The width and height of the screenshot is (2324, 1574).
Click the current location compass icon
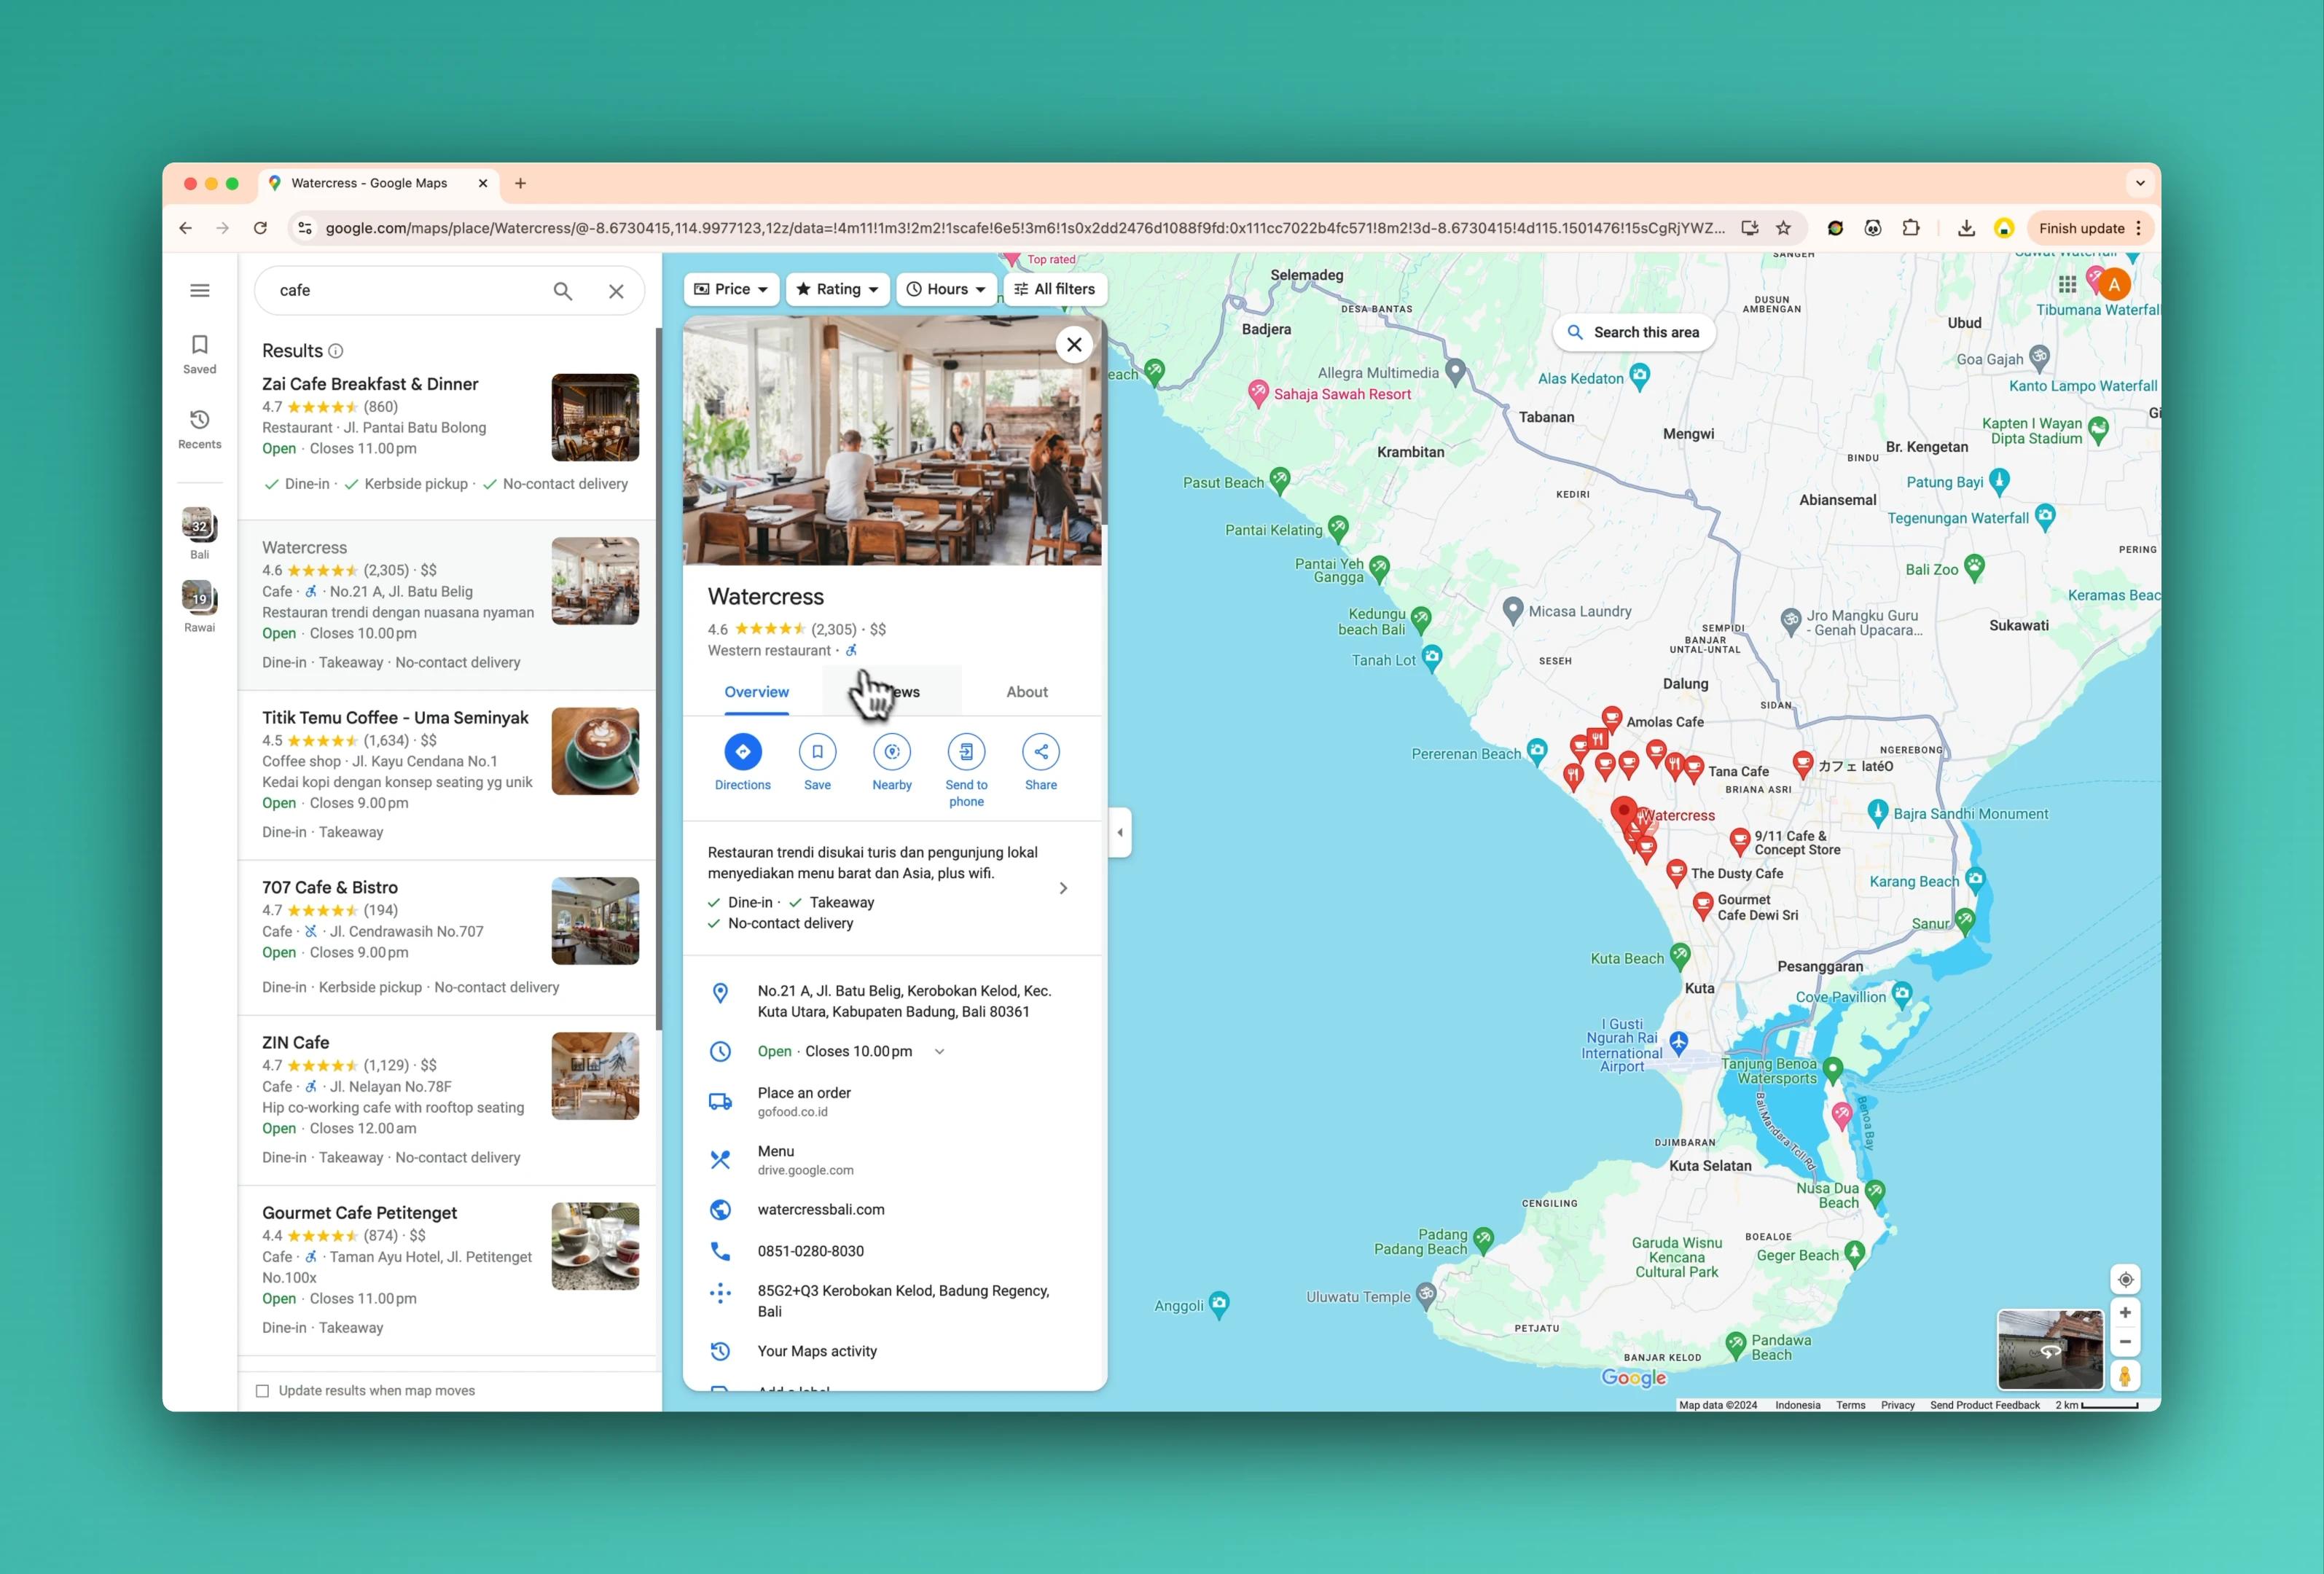(x=2127, y=1279)
